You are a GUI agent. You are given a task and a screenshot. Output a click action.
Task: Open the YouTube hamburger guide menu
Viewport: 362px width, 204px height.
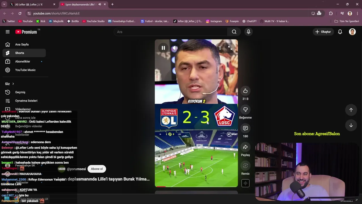click(8, 32)
